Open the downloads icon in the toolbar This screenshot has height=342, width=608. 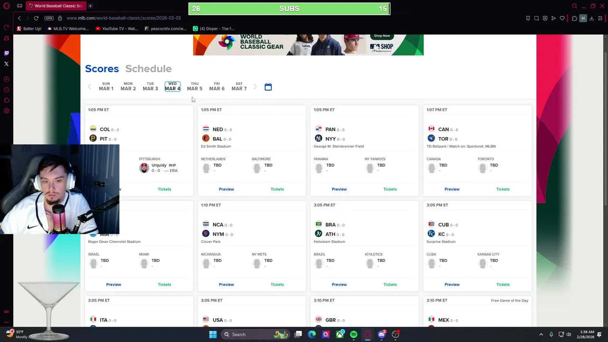(x=592, y=18)
